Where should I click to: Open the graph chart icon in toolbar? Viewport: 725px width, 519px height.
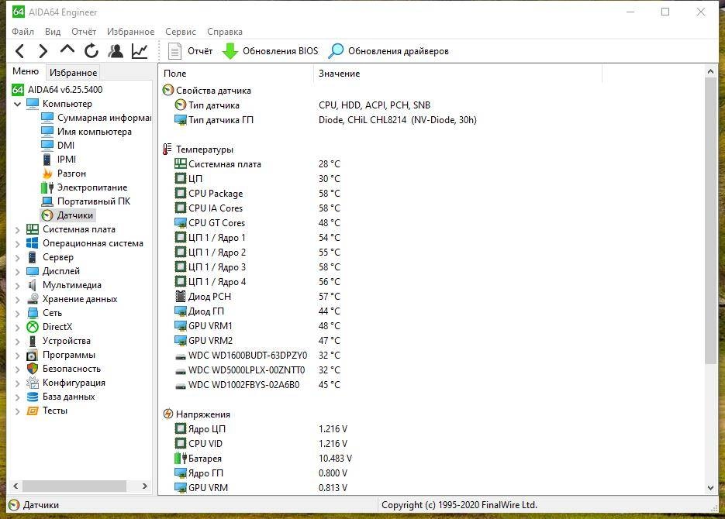click(x=140, y=51)
